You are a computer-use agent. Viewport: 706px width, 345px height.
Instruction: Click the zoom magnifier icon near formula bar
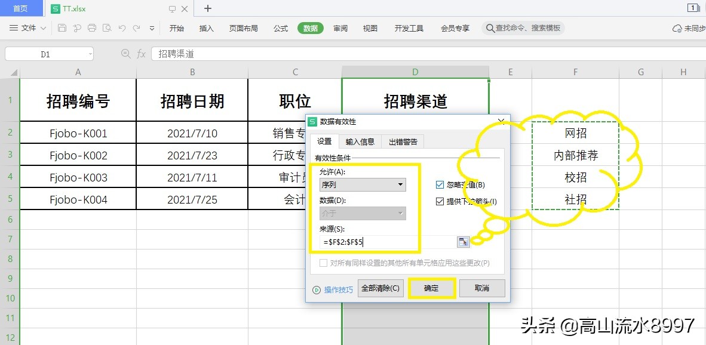[x=126, y=54]
